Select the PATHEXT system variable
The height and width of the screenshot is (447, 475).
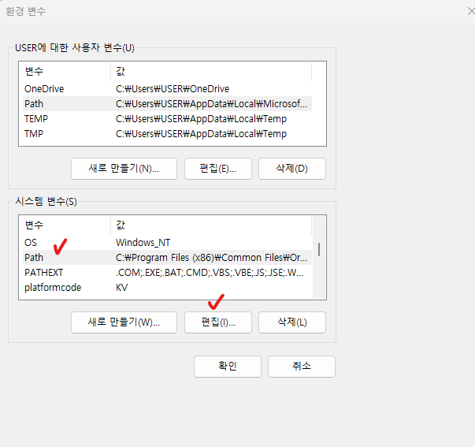(x=167, y=272)
